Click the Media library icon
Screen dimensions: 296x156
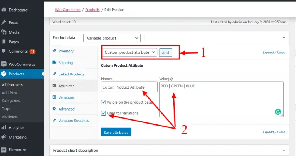pyautogui.click(x=3, y=32)
